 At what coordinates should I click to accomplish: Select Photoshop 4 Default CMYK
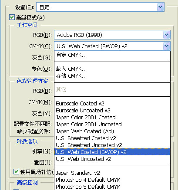tap(112, 180)
